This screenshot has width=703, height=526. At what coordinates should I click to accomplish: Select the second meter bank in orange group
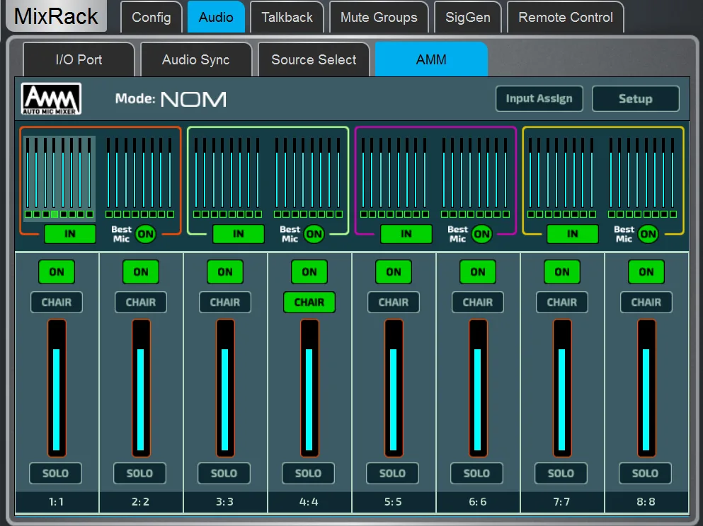[139, 177]
